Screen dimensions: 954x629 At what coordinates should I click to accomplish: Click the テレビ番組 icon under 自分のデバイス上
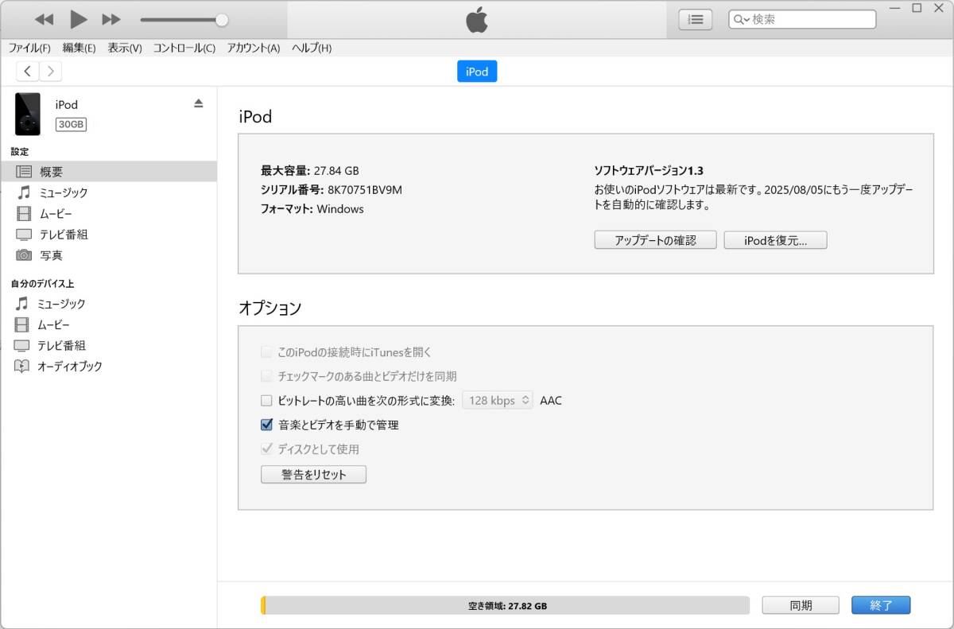22,346
